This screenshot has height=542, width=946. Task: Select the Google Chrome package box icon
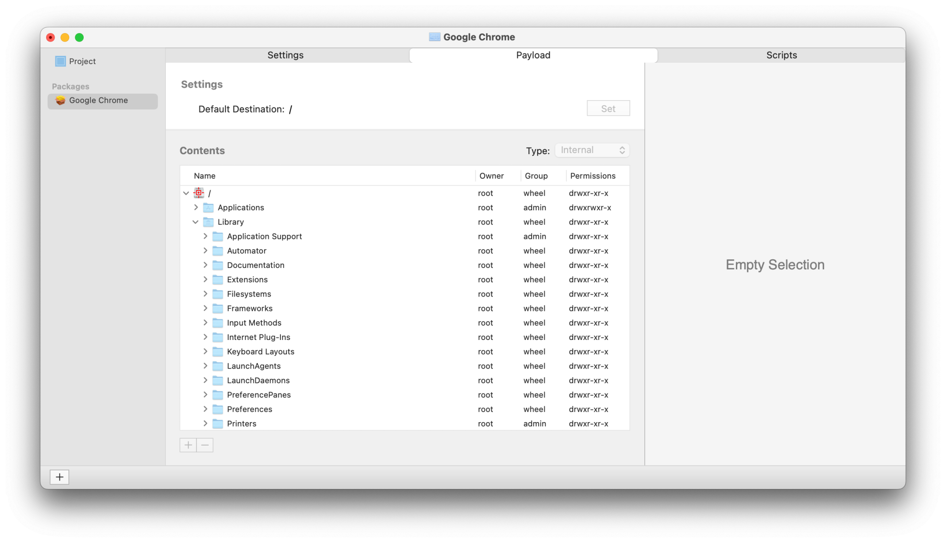click(60, 101)
